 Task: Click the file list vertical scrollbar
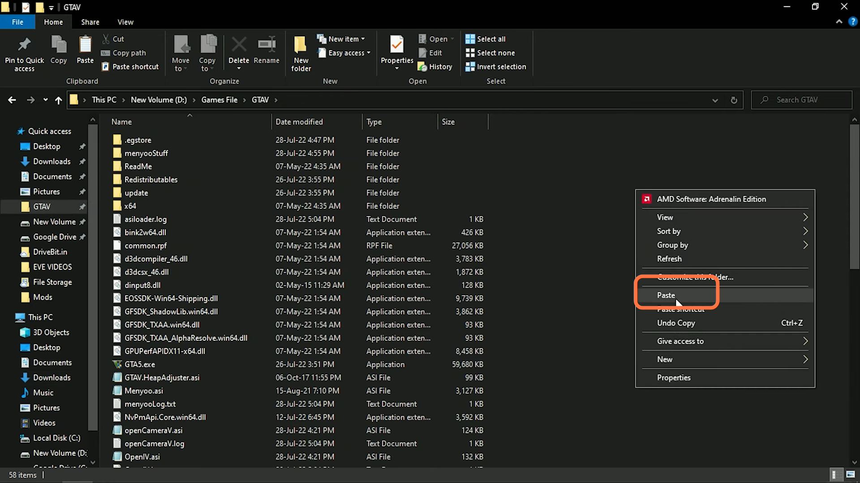coord(854,197)
